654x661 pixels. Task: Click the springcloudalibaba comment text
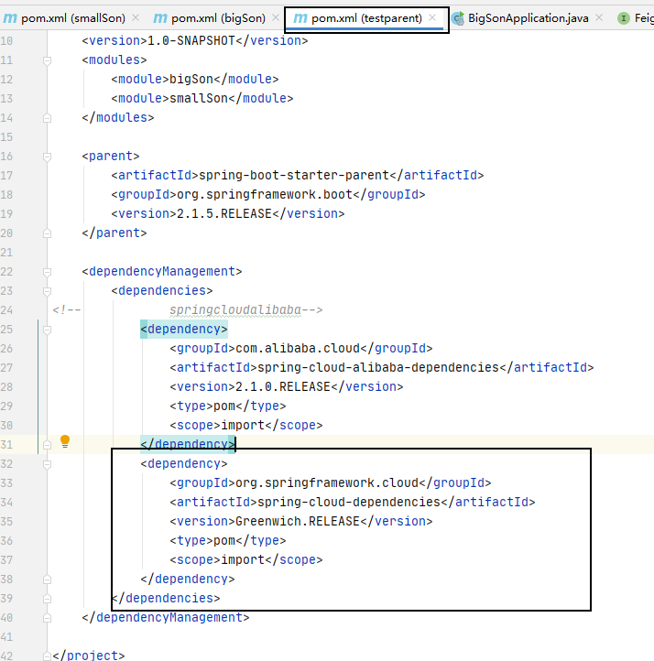click(x=235, y=309)
